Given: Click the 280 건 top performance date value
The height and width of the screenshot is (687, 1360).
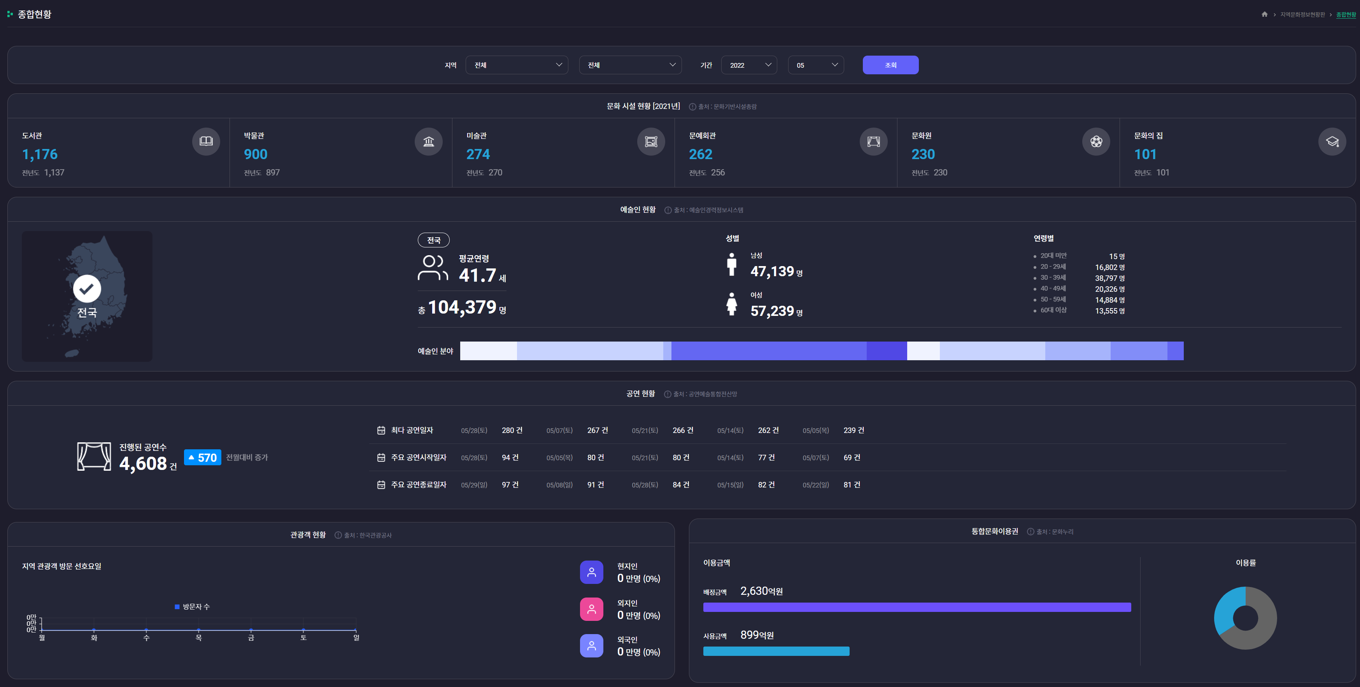Looking at the screenshot, I should tap(512, 430).
